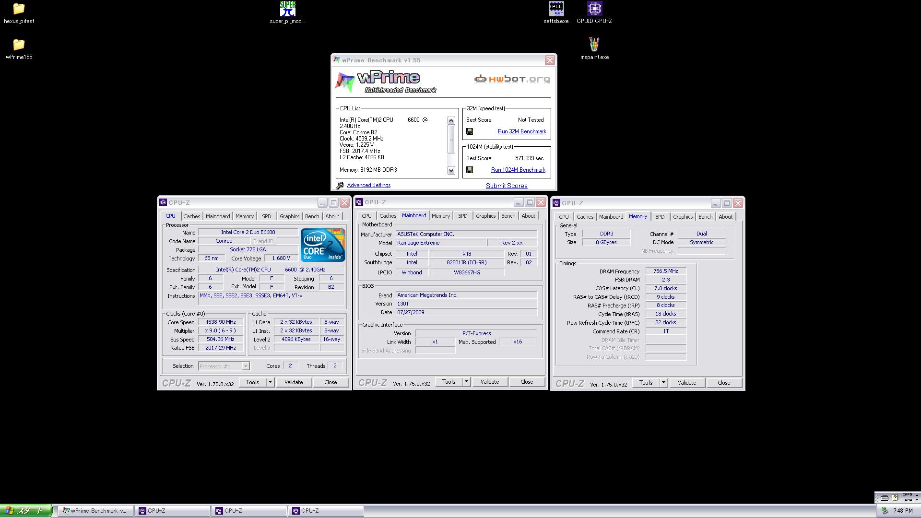The width and height of the screenshot is (921, 518).
Task: Minimize the CPU-Z CPU window
Action: click(322, 202)
